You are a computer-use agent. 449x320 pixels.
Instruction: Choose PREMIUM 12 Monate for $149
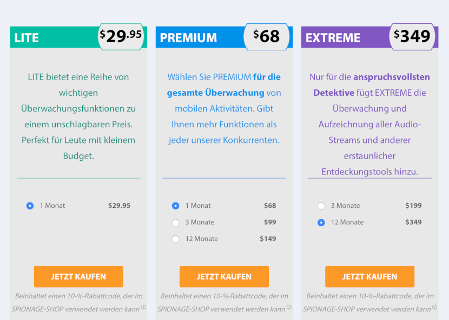coord(175,239)
